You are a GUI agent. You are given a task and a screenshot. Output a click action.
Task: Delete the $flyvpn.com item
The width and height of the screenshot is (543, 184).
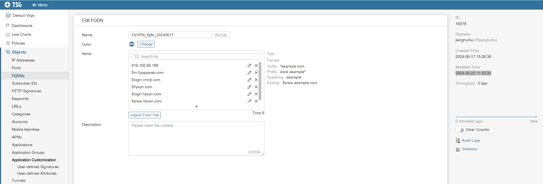tap(256, 87)
